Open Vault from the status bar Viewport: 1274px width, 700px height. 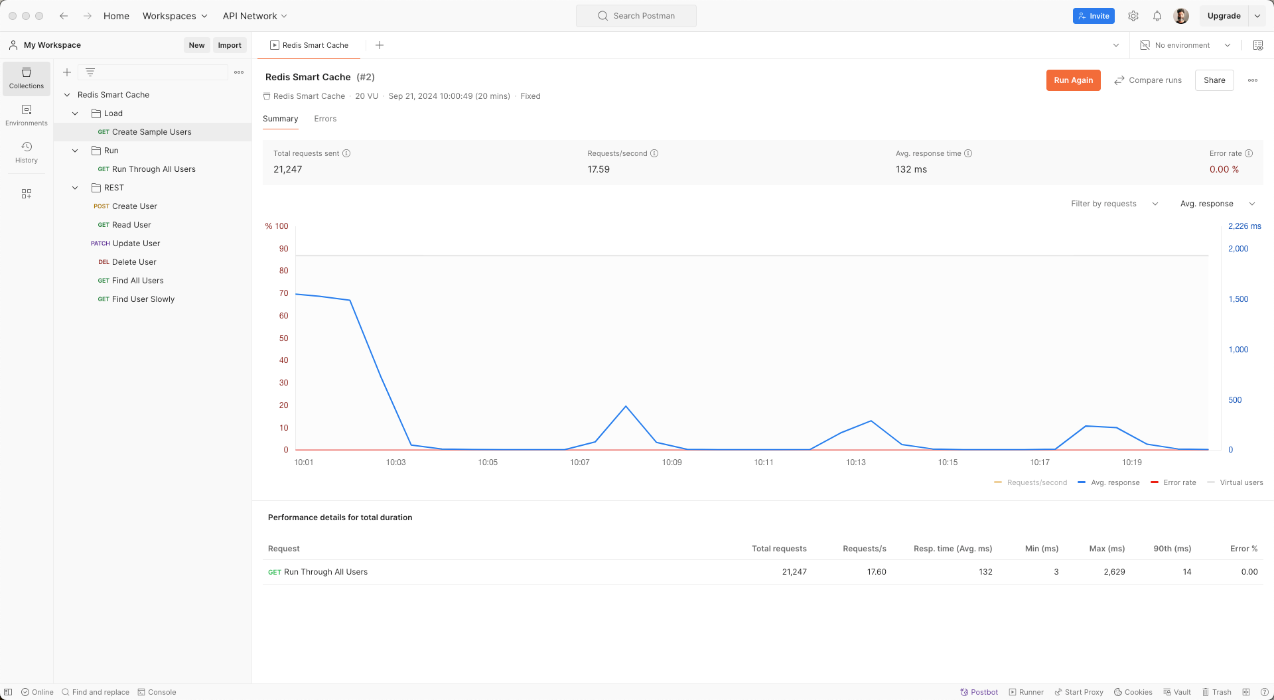(1177, 692)
